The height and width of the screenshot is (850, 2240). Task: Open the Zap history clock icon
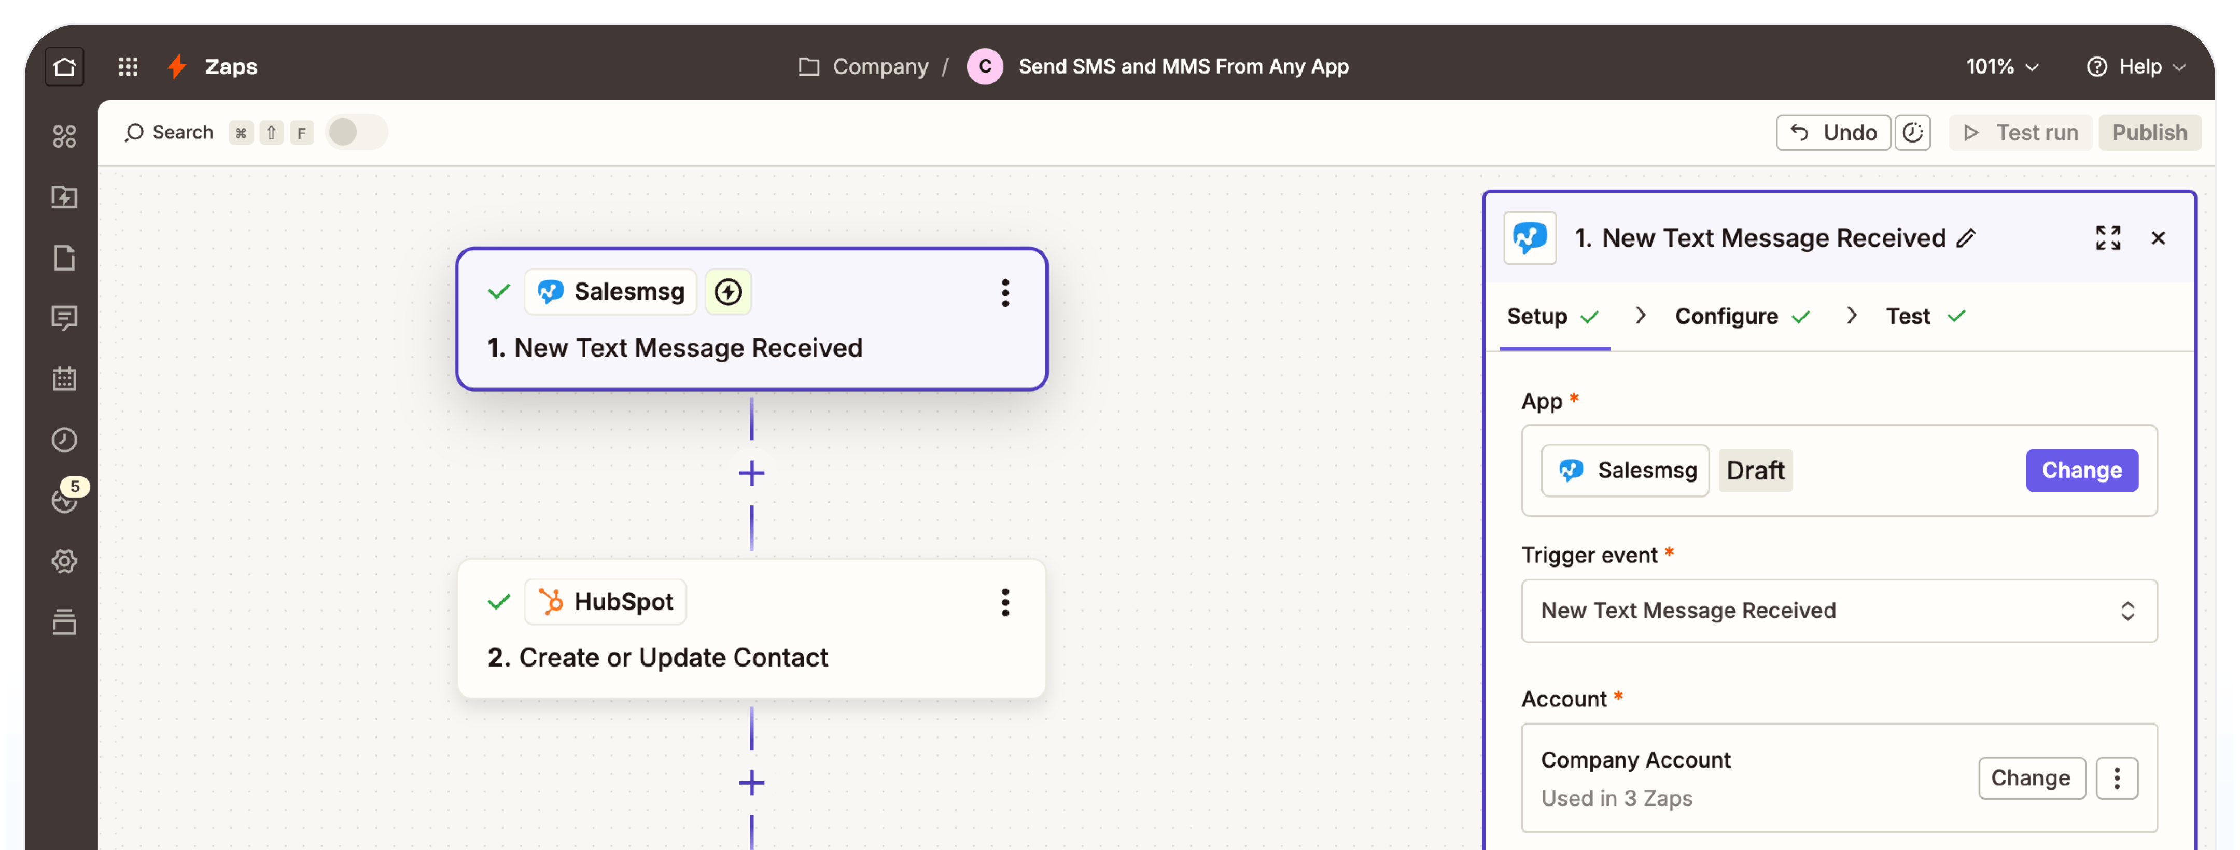[64, 440]
